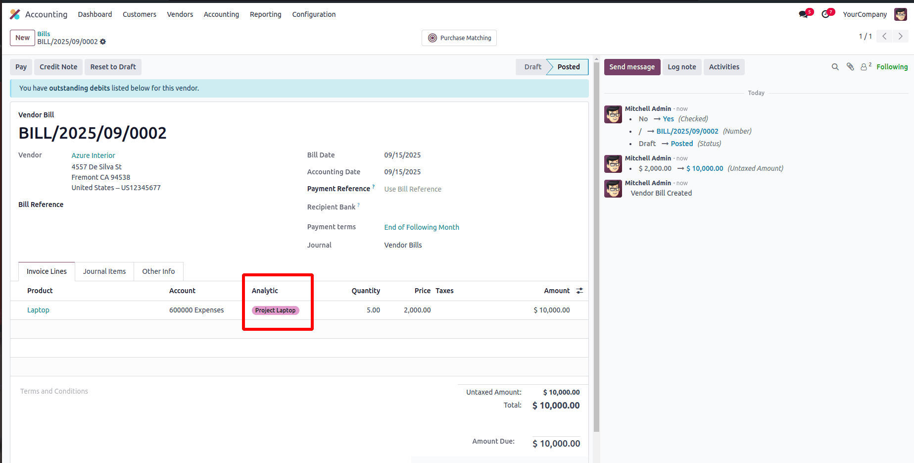Viewport: 914px width, 463px height.
Task: Open the Customers menu
Action: (x=140, y=14)
